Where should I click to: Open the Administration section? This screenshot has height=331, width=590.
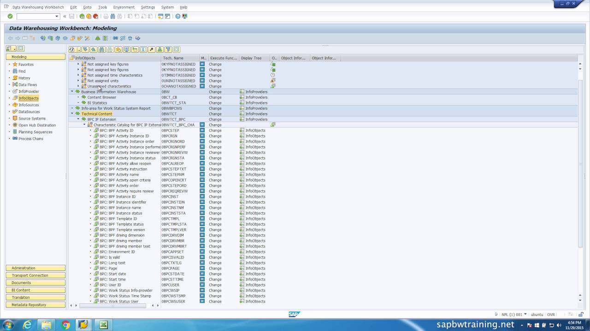(35, 268)
